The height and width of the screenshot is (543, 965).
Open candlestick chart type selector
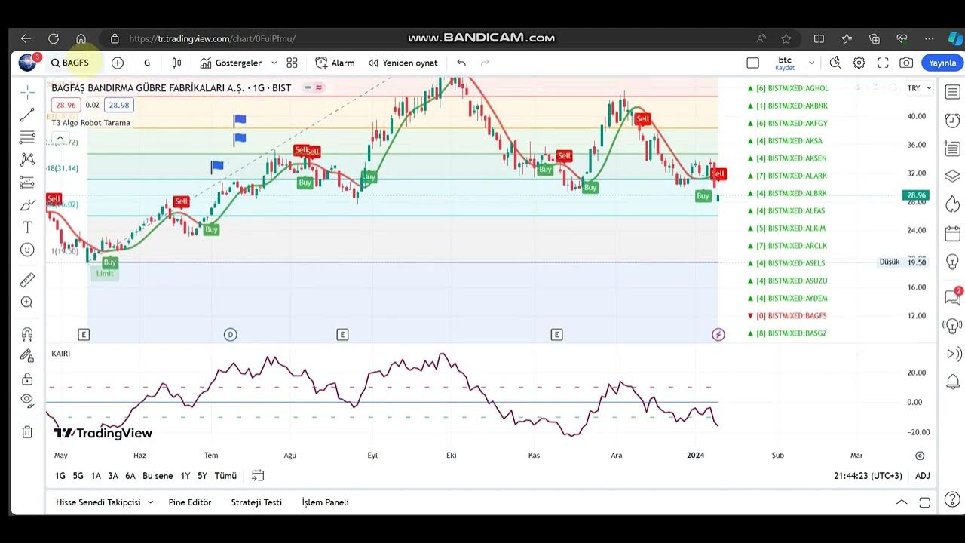176,63
